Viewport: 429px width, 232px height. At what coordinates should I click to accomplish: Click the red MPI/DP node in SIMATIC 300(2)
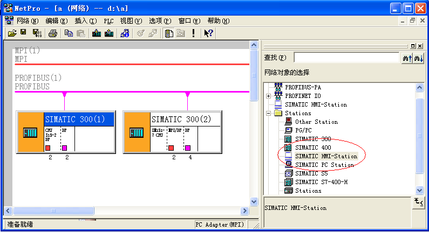coord(171,148)
